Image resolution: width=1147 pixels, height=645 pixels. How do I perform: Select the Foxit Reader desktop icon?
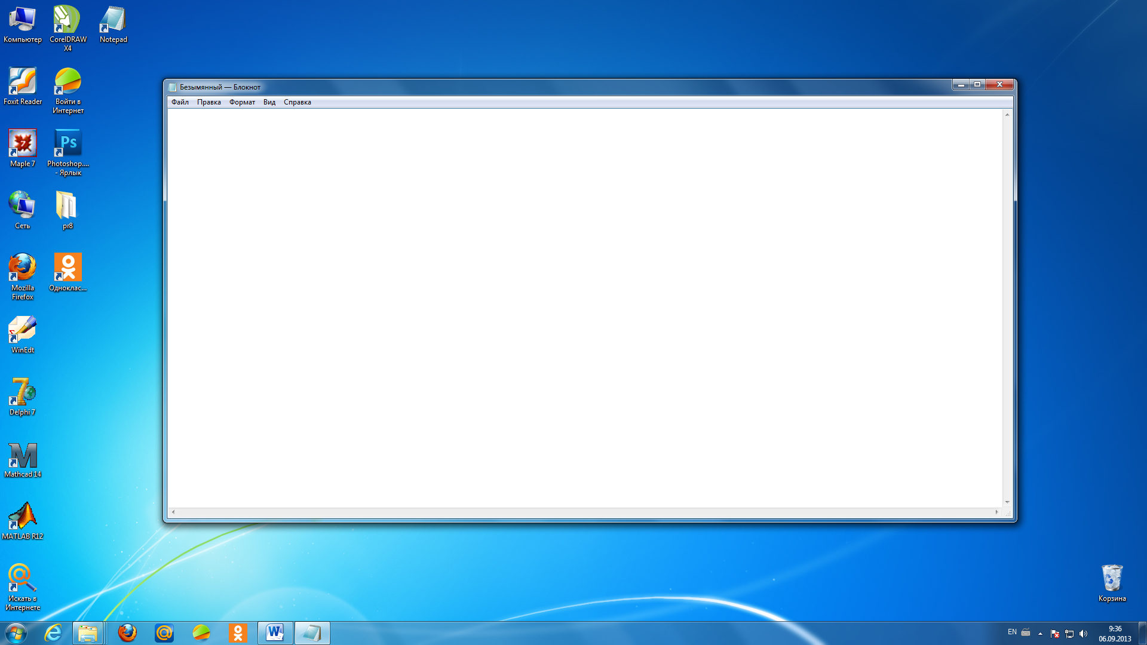[x=23, y=87]
